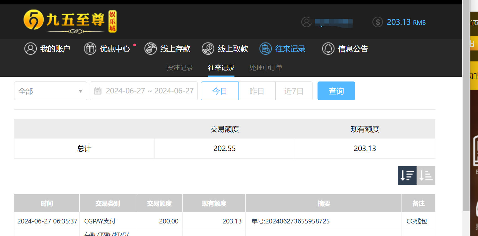
Task: Click the active sort descending list icon
Action: (407, 175)
